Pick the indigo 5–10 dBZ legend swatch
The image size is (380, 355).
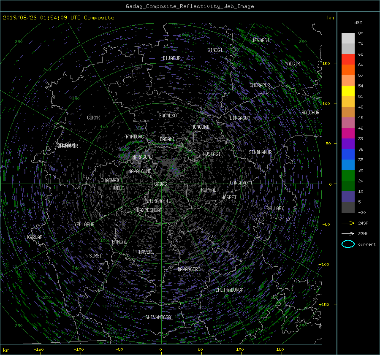348,196
